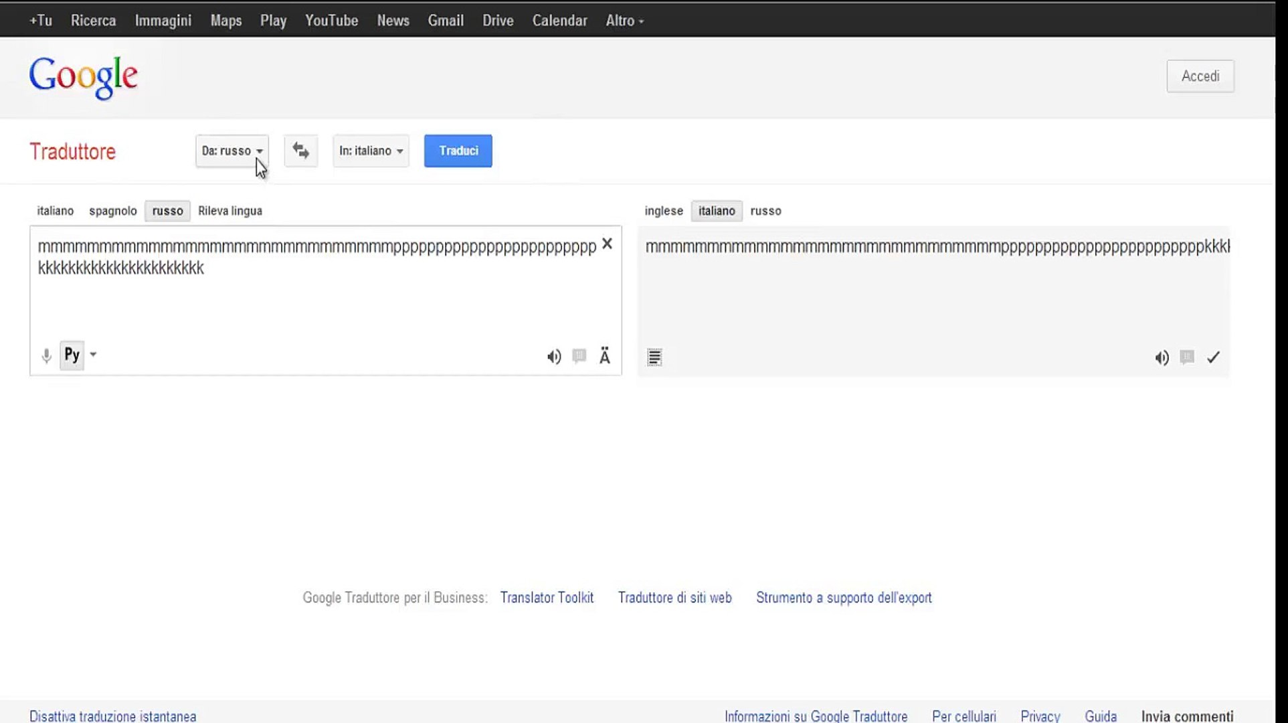Viewport: 1288px width, 723px height.
Task: Select spagnolo as source language
Action: [112, 211]
